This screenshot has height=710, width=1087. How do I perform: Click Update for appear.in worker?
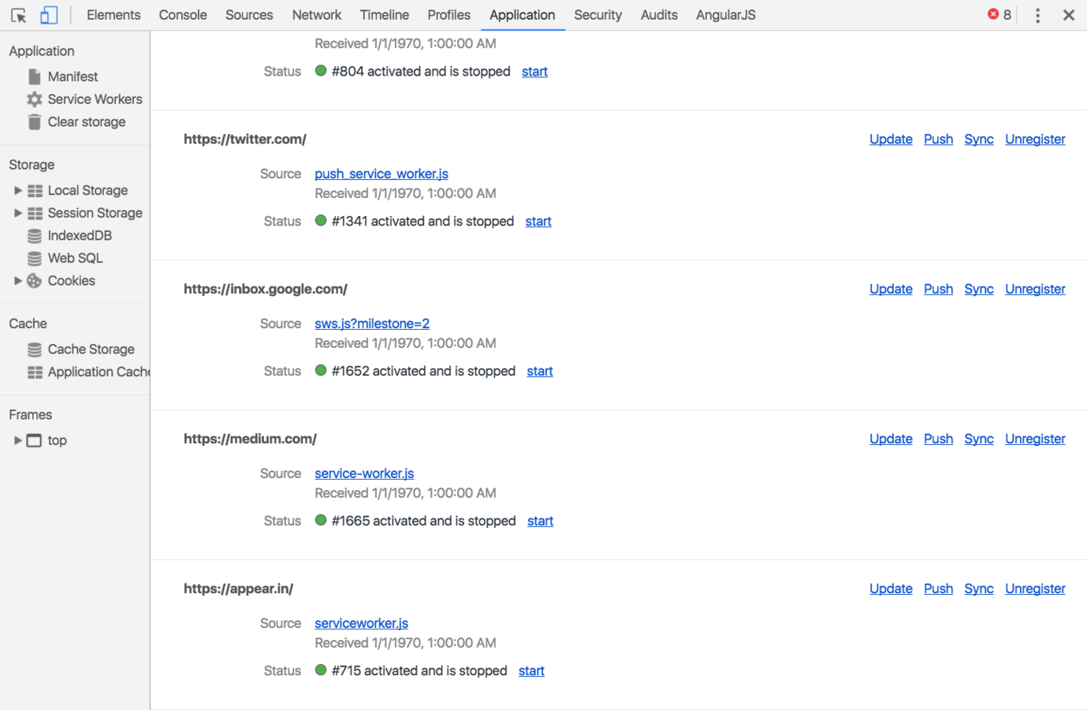point(891,589)
